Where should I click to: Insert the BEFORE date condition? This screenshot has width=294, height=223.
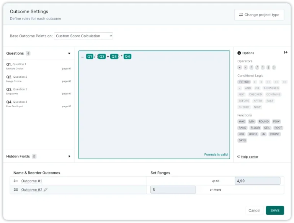[244, 101]
